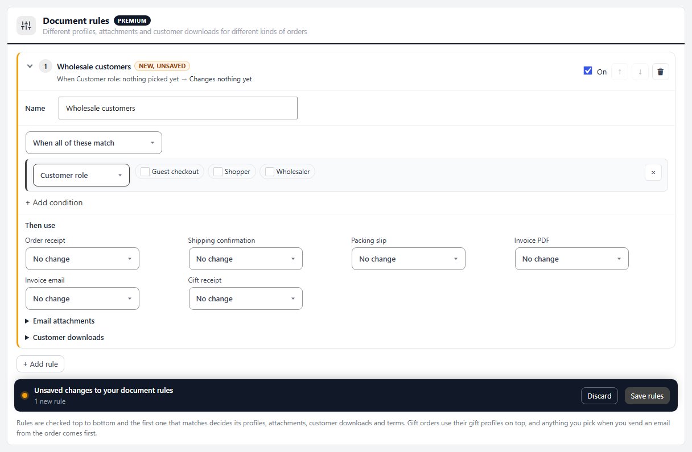Click the Document rules sliders icon

[x=26, y=26]
